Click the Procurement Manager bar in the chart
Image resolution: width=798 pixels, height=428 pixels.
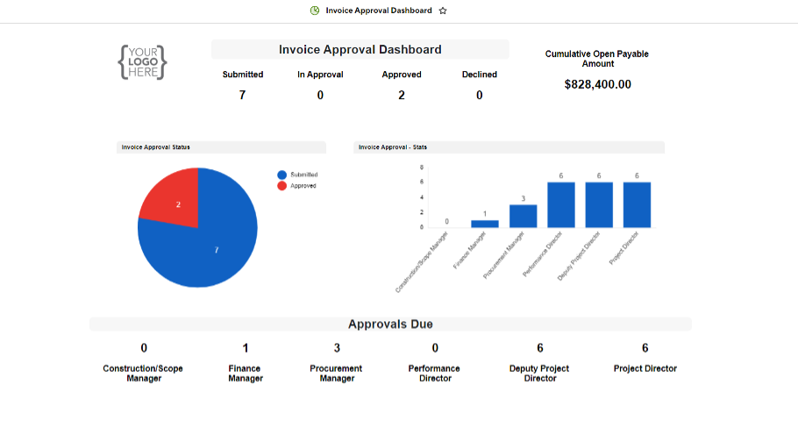click(523, 216)
